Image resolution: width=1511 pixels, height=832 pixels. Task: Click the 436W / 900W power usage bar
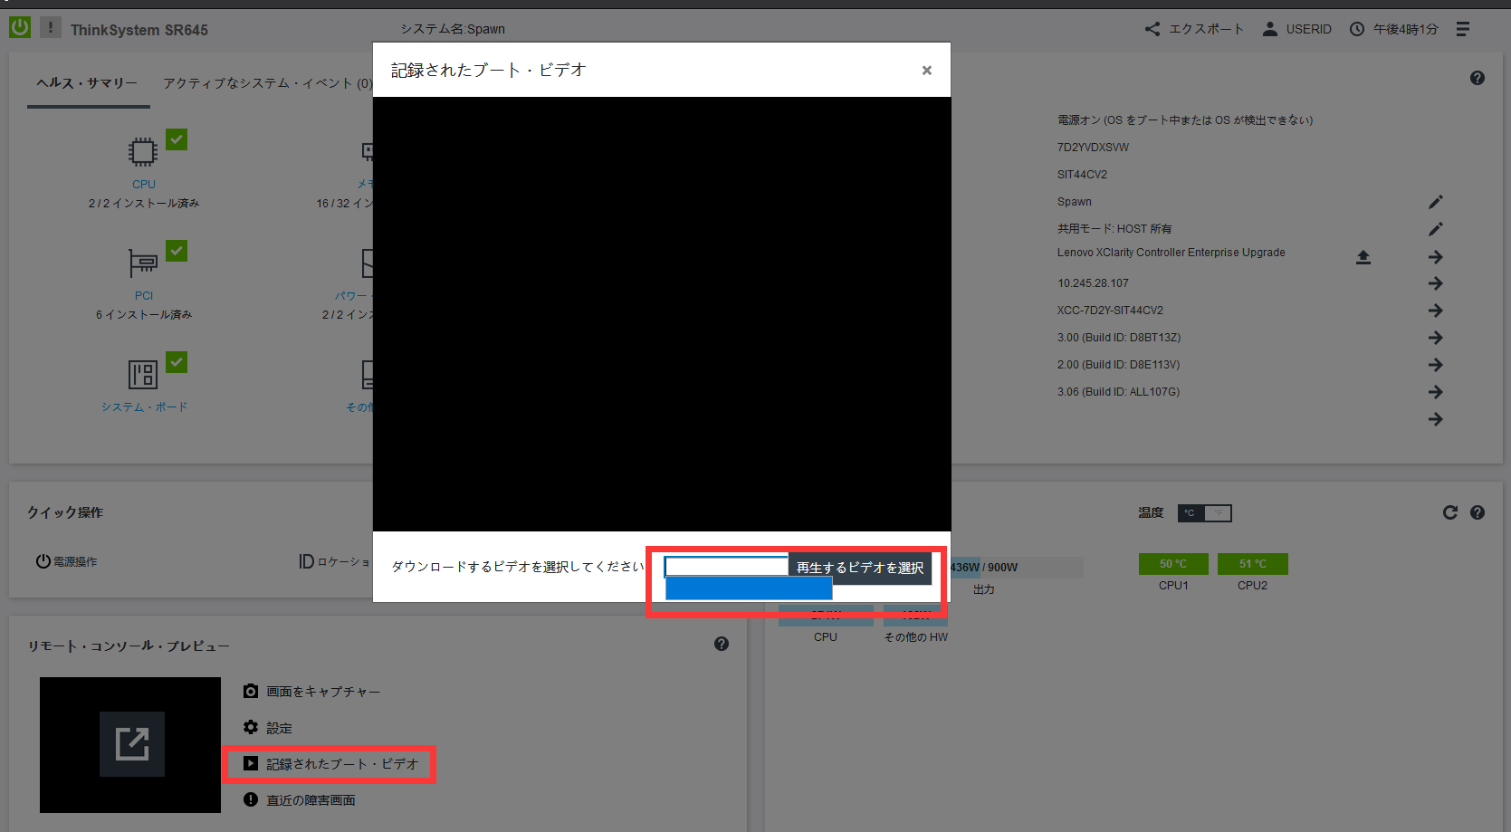1017,568
